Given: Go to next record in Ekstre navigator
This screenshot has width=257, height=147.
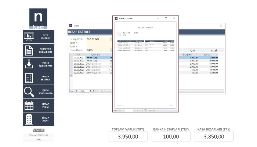Looking at the screenshot, I should (91, 91).
